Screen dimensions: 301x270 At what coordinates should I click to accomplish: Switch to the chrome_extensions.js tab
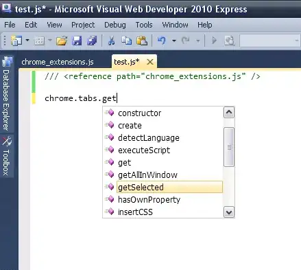coord(58,62)
